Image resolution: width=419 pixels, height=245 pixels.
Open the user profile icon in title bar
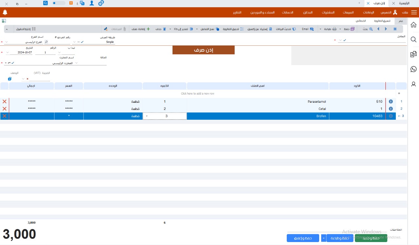[x=92, y=3]
